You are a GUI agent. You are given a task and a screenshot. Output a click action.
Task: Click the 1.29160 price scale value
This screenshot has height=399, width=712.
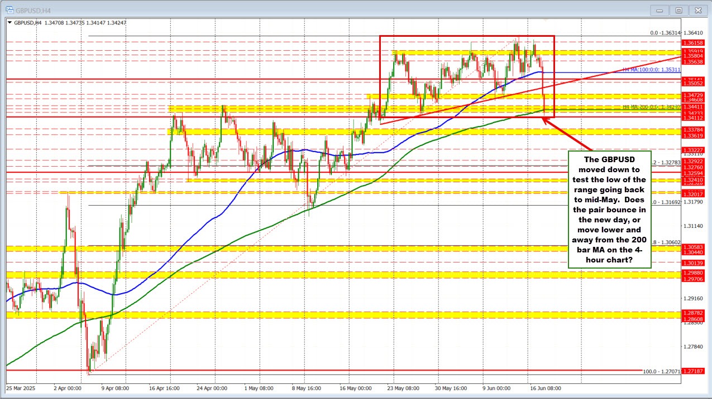click(692, 298)
